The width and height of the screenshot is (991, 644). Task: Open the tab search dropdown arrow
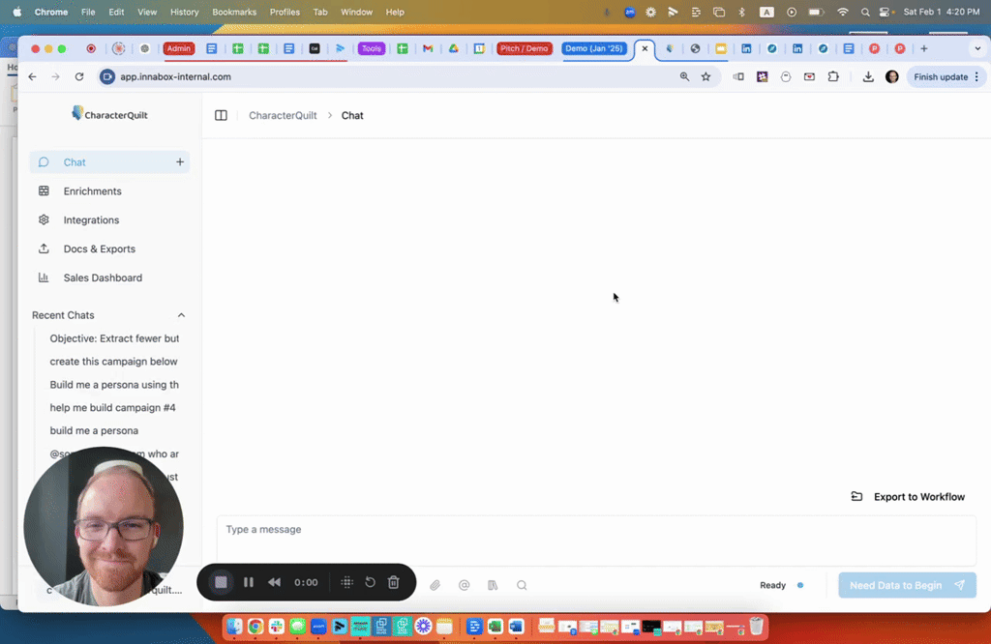[x=977, y=48]
